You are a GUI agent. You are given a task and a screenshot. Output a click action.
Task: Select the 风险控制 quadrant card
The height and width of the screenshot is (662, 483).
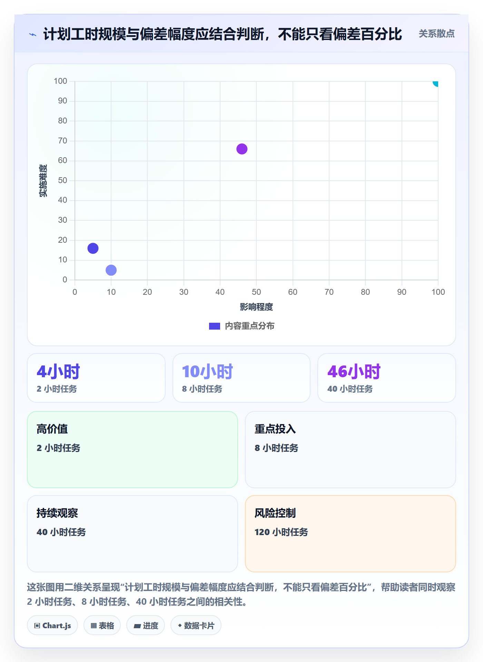[351, 534]
